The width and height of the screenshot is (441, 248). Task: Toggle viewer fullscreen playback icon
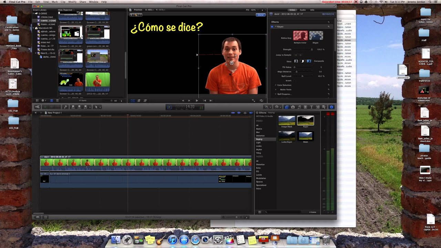pyautogui.click(x=253, y=101)
